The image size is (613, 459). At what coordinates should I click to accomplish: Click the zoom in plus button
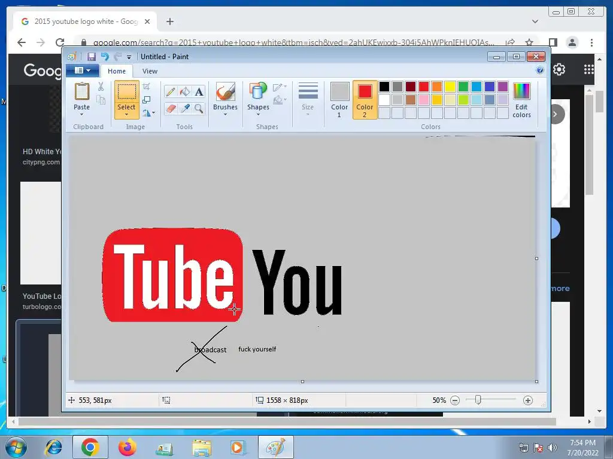[x=528, y=400]
